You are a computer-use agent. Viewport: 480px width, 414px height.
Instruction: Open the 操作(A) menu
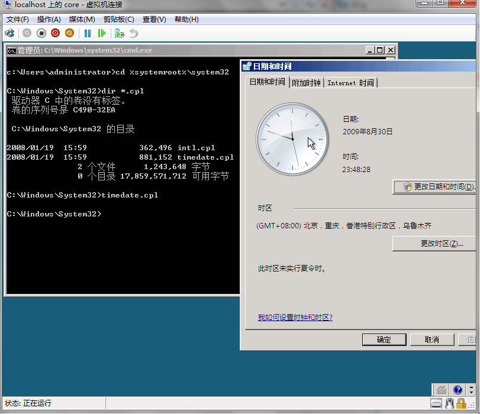pyautogui.click(x=49, y=20)
